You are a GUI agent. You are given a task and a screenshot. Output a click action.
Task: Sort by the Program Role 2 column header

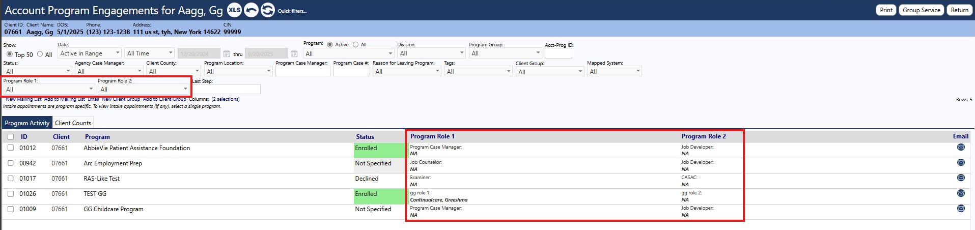(704, 136)
